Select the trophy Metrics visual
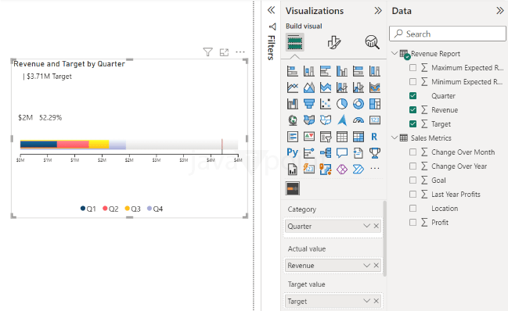508x311 pixels. pos(375,152)
